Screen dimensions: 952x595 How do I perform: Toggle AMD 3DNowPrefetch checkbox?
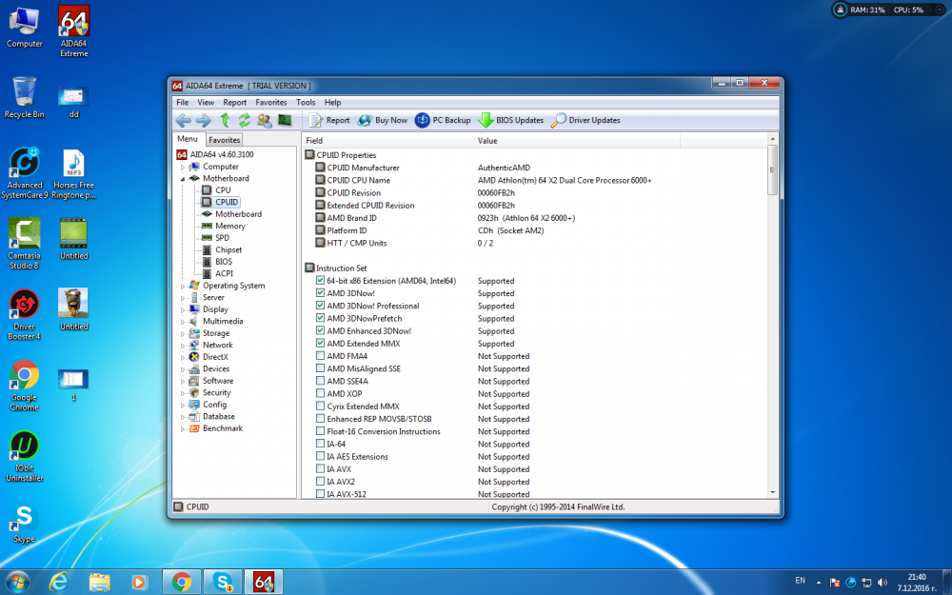tap(320, 318)
